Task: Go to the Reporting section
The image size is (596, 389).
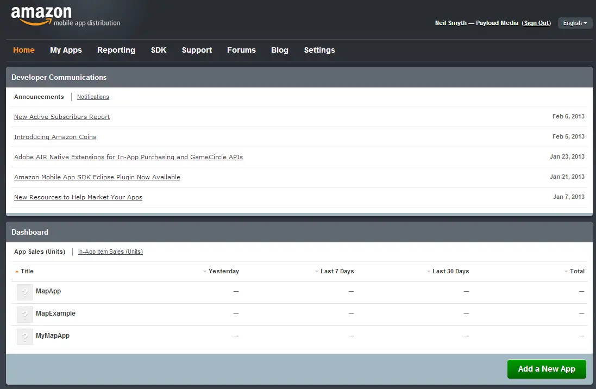Action: 116,50
